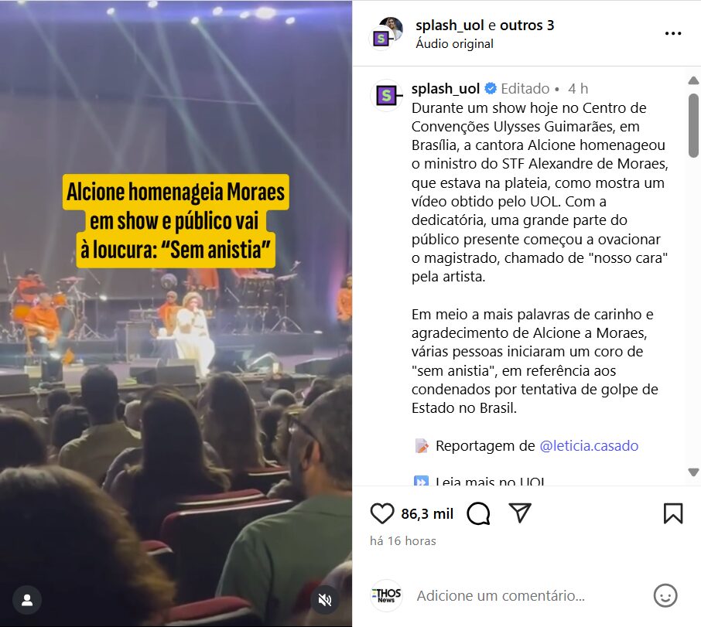Show tagged people icon on video
Image resolution: width=701 pixels, height=627 pixels.
point(27,600)
